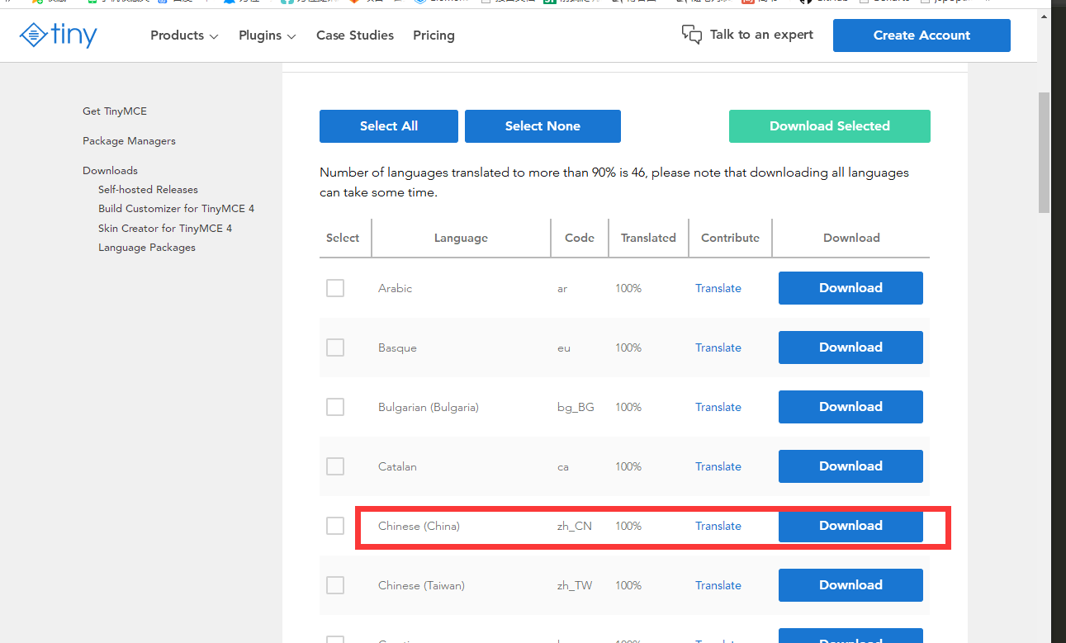Click the Contribute column header

[730, 238]
